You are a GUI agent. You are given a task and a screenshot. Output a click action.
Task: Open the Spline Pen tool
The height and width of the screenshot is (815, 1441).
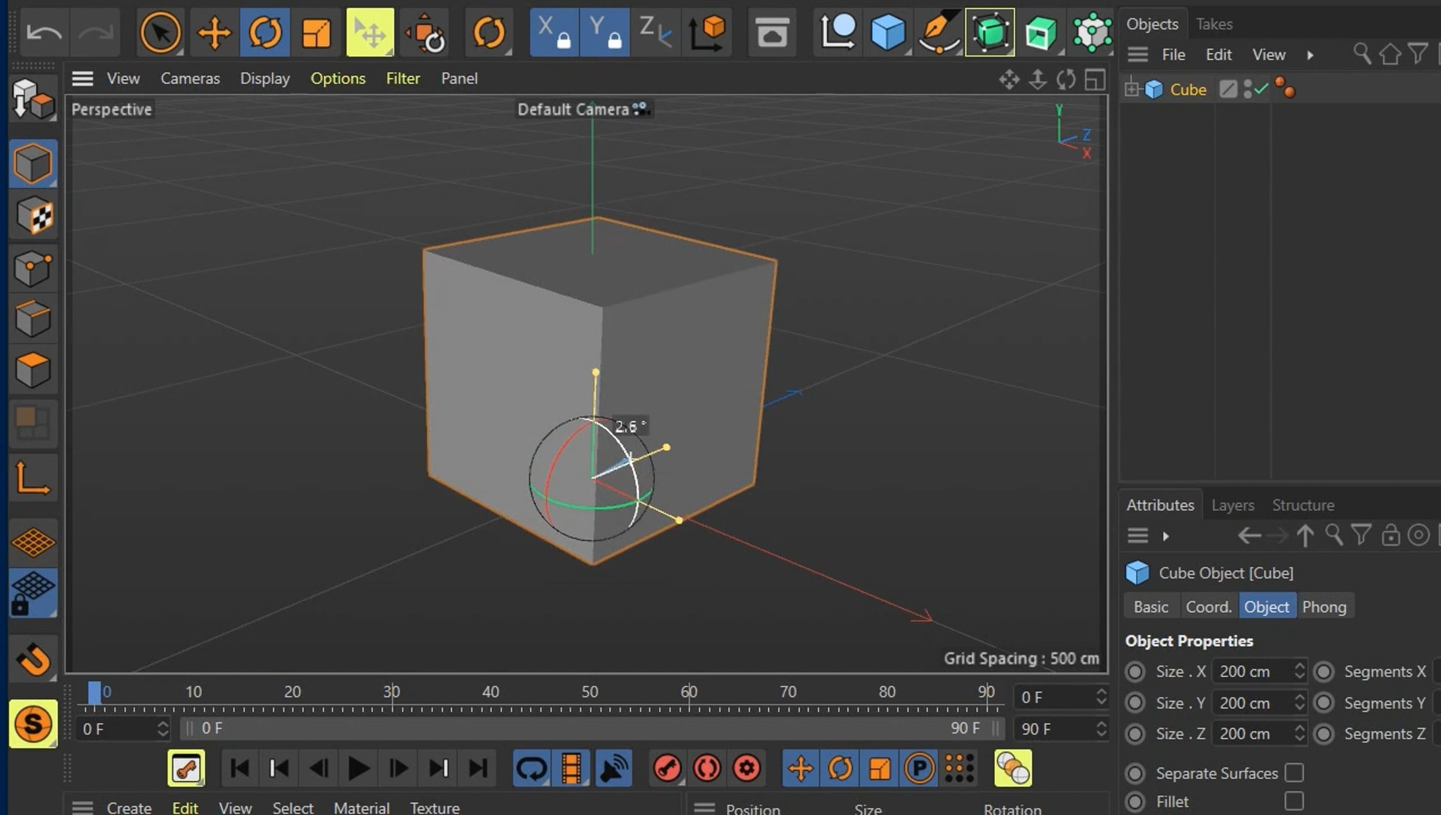coord(938,32)
